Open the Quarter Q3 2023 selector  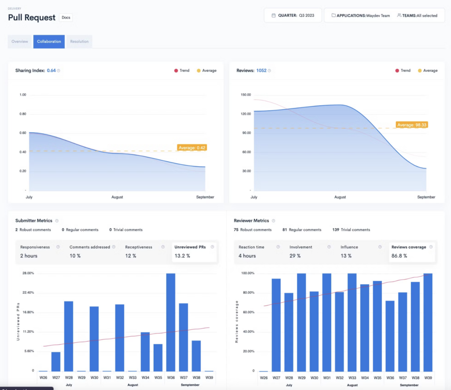click(x=293, y=15)
